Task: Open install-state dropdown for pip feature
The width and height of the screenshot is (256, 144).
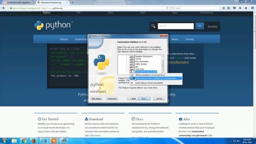Action: tap(132, 67)
